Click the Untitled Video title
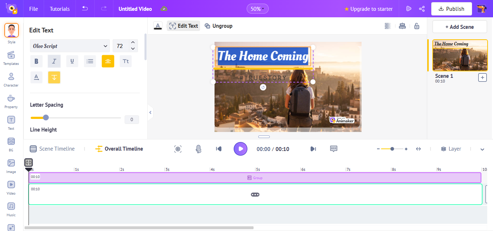Image resolution: width=493 pixels, height=231 pixels. 135,9
